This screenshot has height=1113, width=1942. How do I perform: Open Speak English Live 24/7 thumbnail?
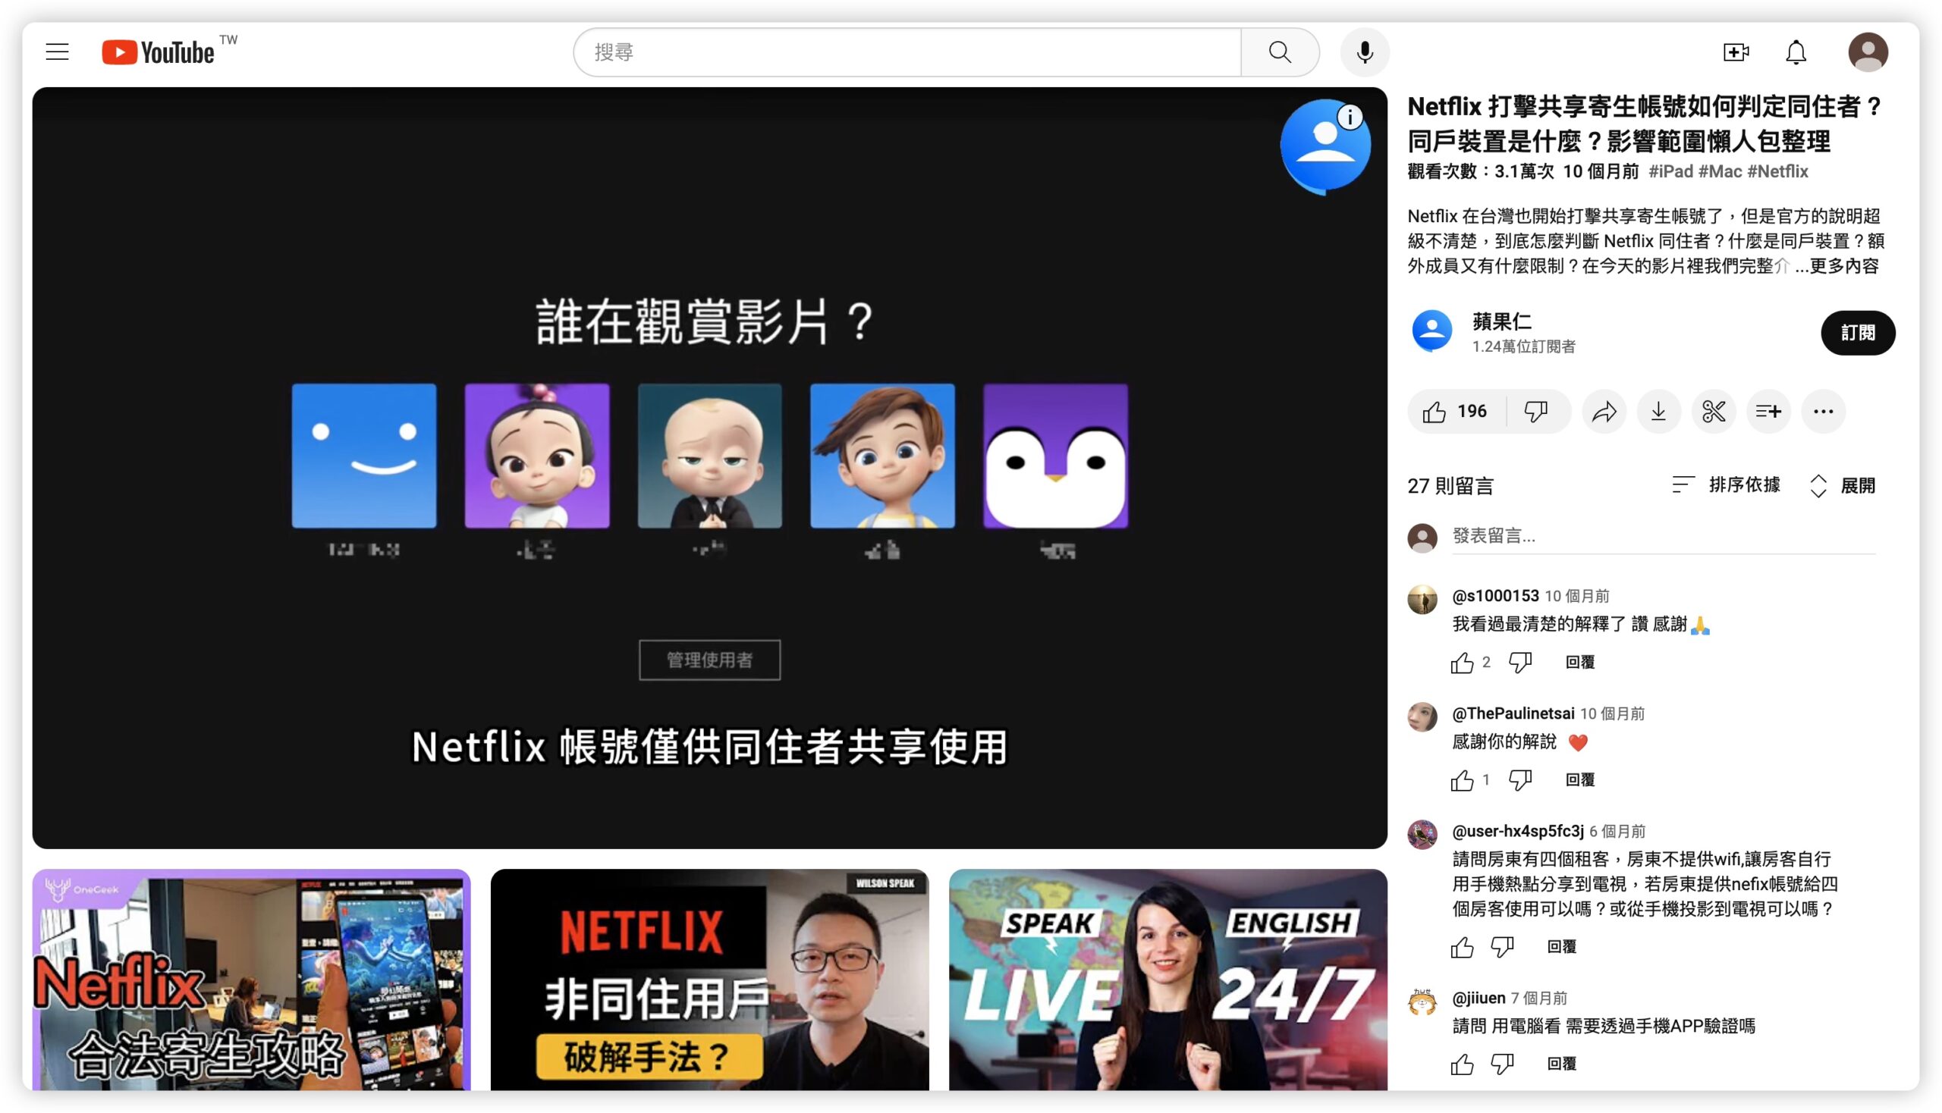pyautogui.click(x=1167, y=980)
